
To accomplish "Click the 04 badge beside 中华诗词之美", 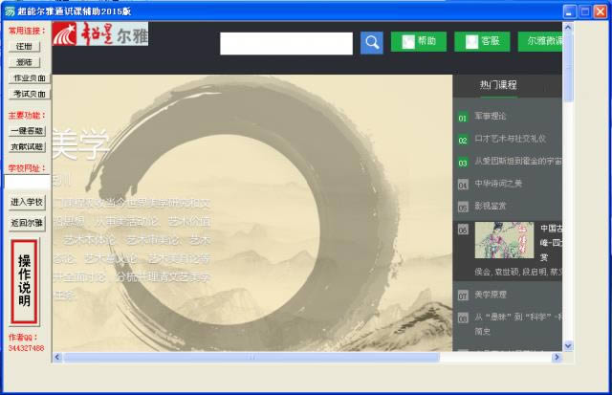I will 463,184.
